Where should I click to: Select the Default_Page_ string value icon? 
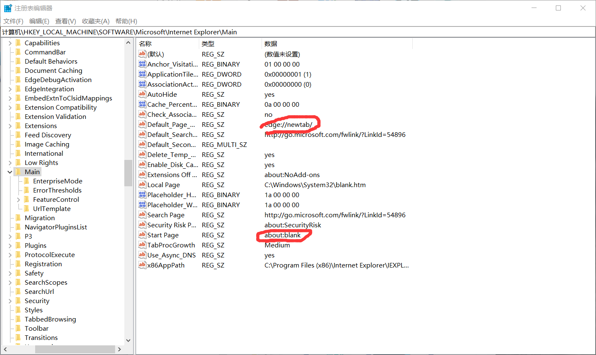pos(142,124)
